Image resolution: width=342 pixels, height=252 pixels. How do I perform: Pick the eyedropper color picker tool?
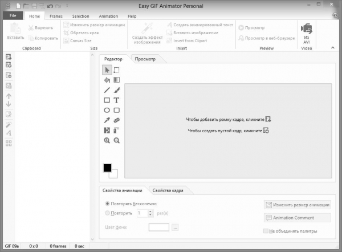(x=107, y=120)
